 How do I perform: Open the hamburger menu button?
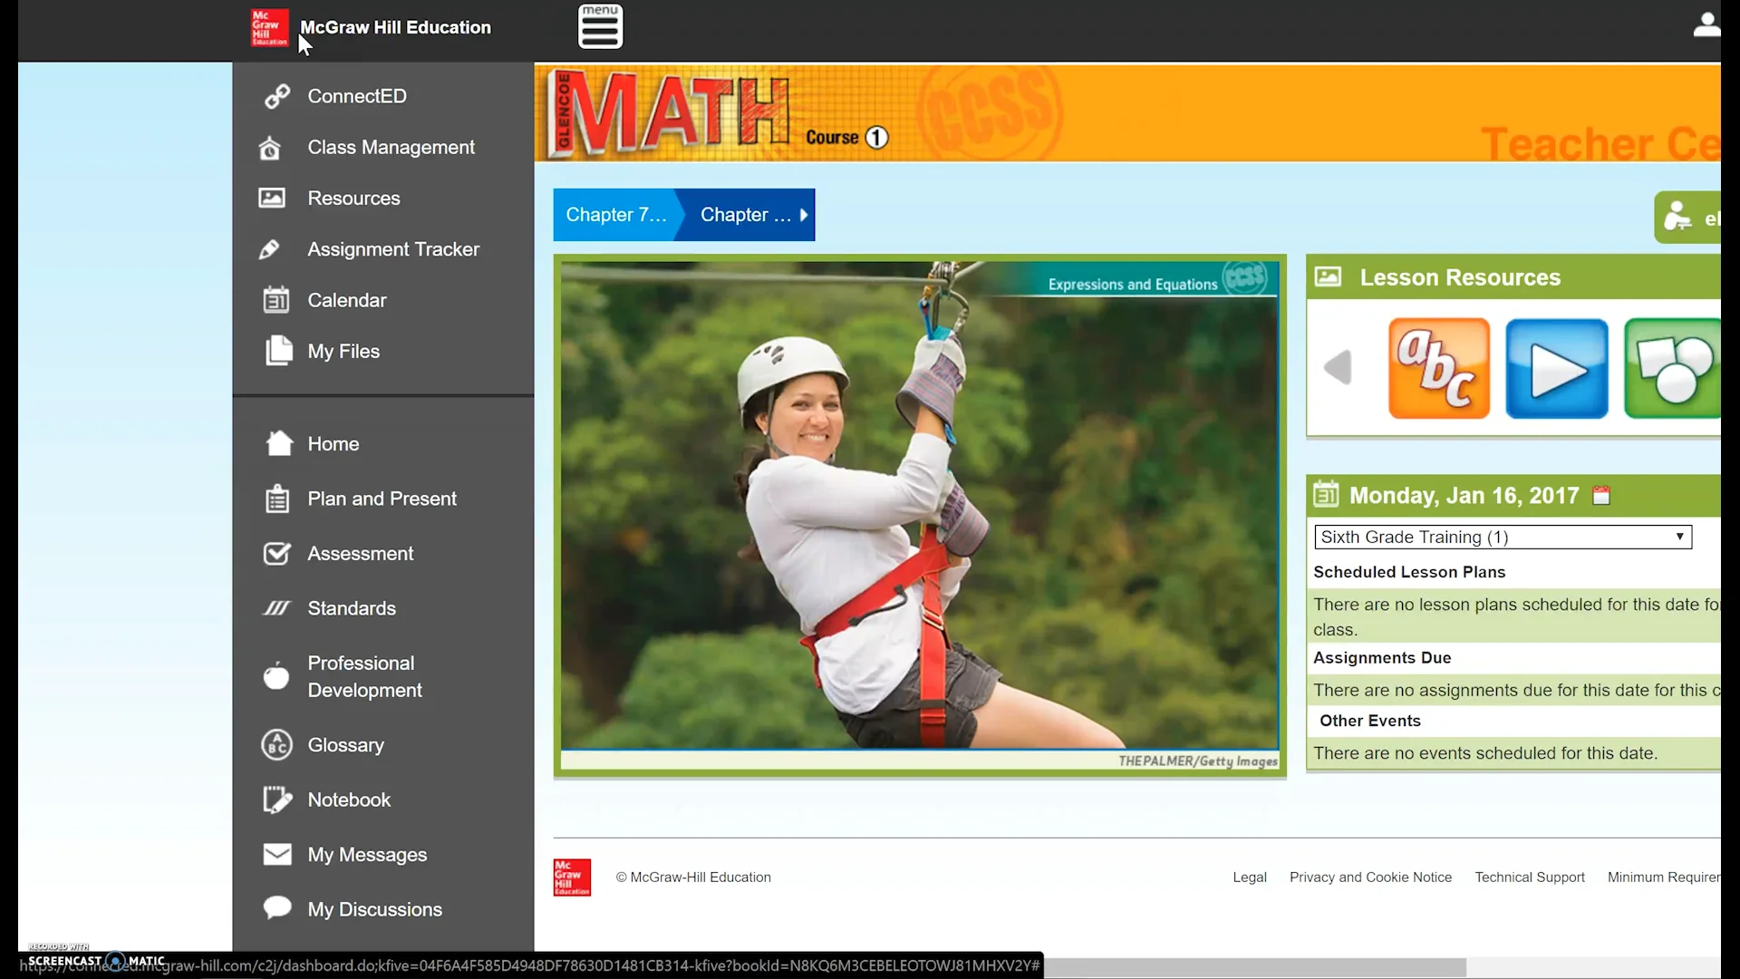(x=600, y=26)
